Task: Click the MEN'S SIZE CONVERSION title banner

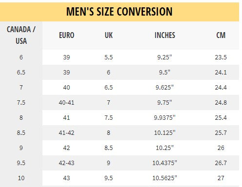Action: [120, 12]
